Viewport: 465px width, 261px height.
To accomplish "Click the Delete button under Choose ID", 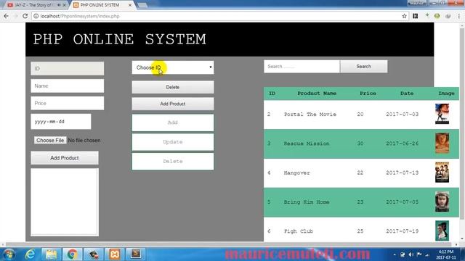I will pos(173,87).
